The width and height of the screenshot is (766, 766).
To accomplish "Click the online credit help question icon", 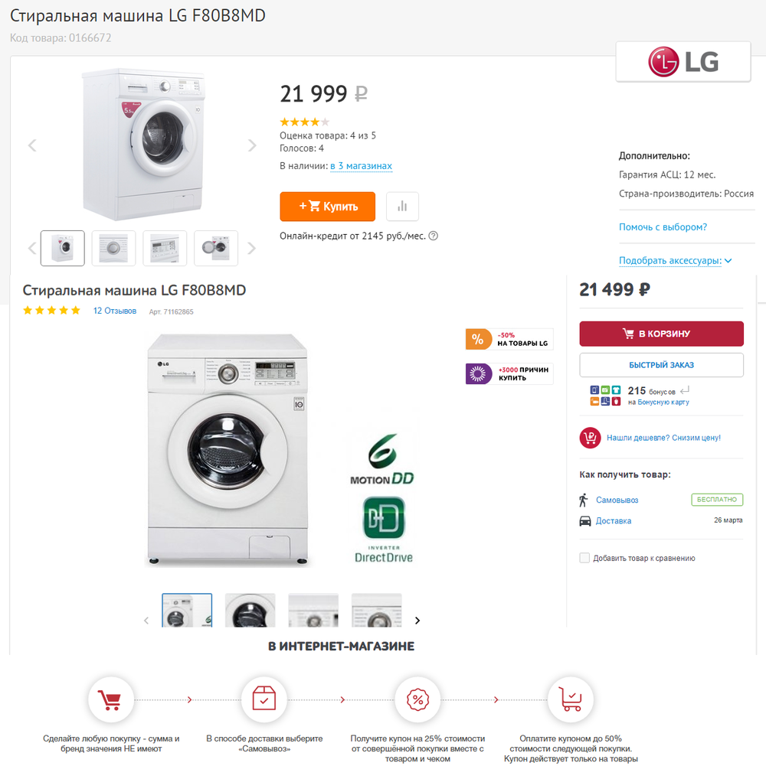I will [434, 236].
